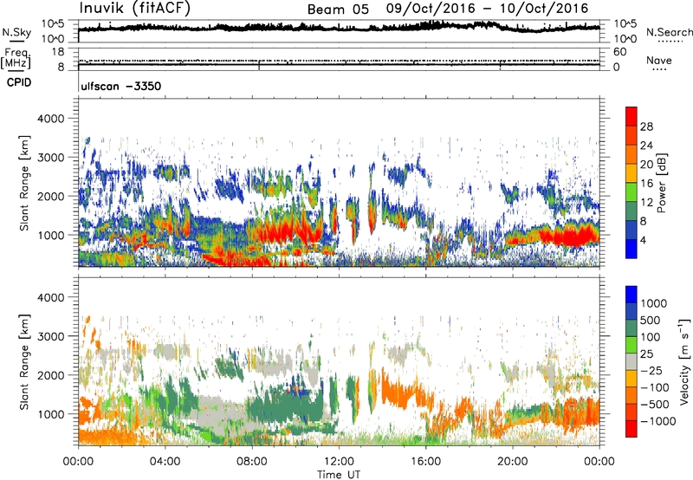Click the "25" value on the velocity scale
This screenshot has width=693, height=480.
coord(646,354)
